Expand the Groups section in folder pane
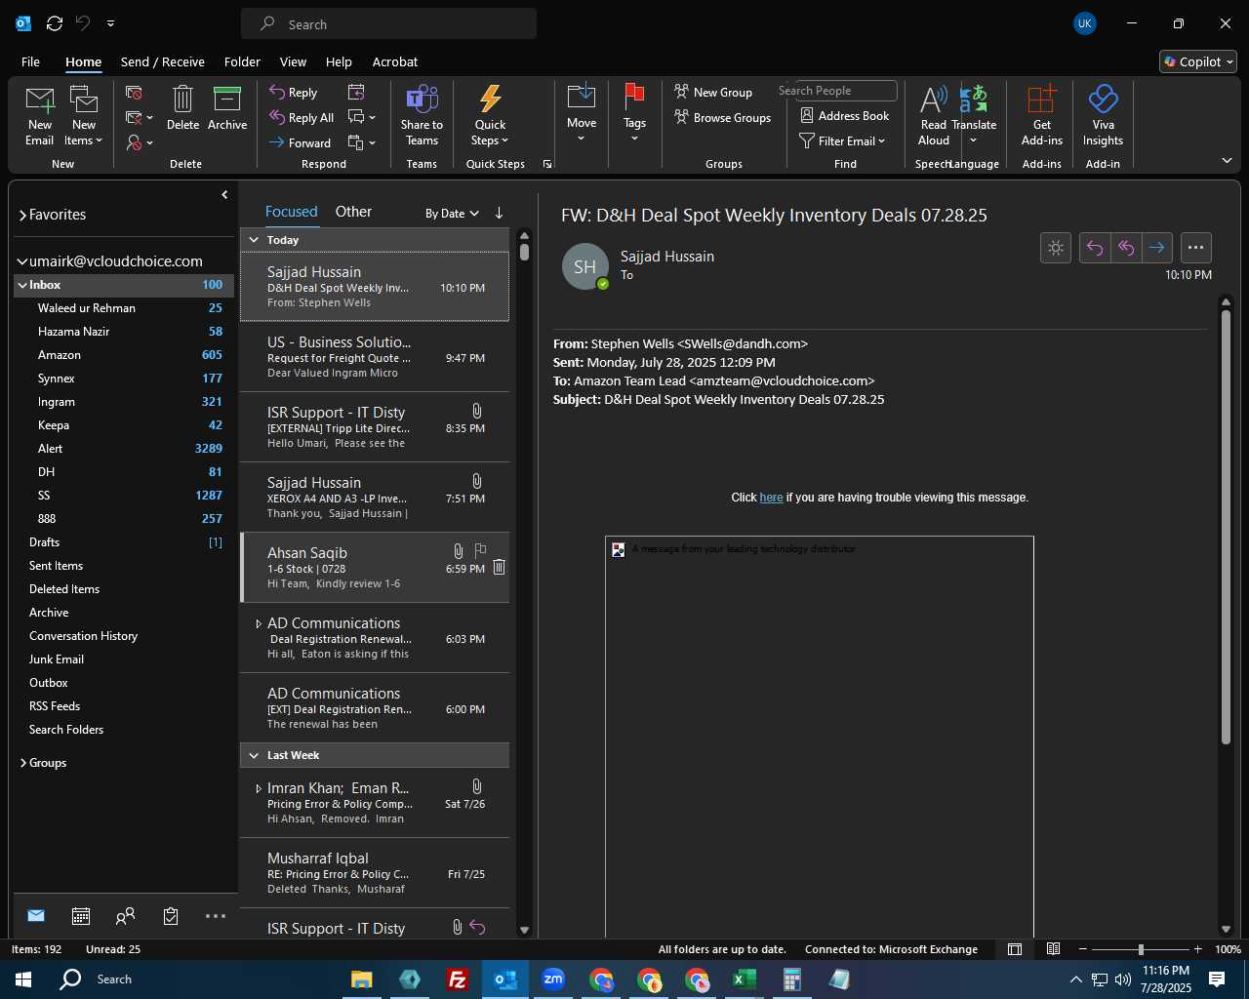1249x999 pixels. [x=22, y=763]
